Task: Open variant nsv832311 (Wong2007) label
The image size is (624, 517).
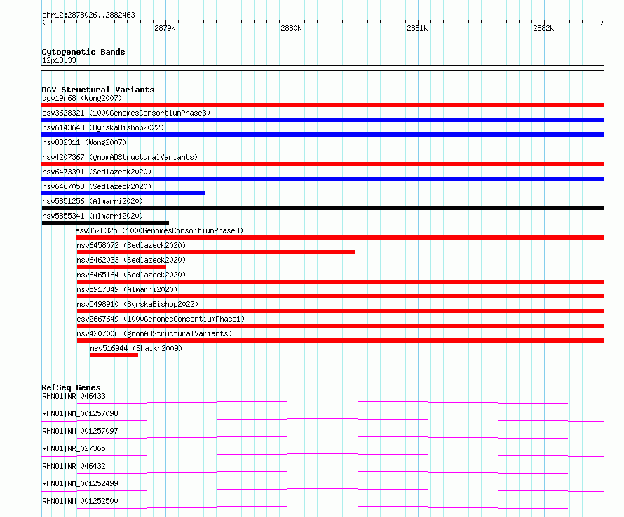Action: (84, 142)
